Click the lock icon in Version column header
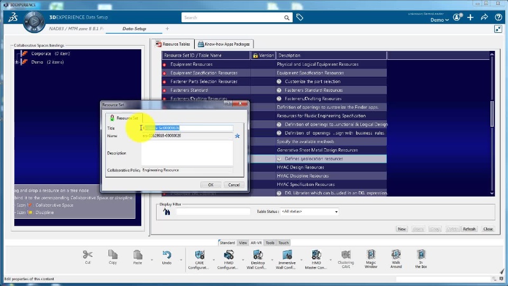This screenshot has width=508, height=286. [255, 56]
